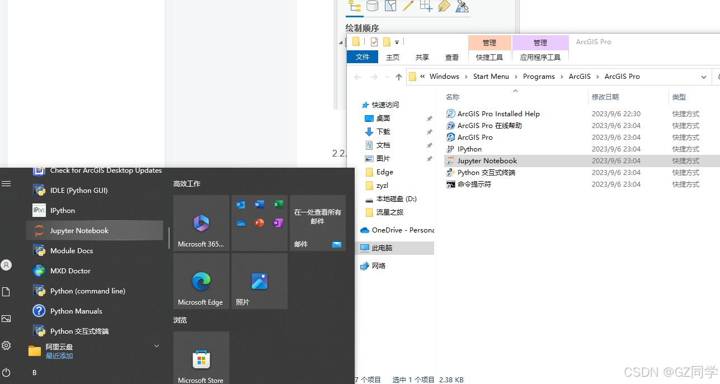Click Programs in the address path
This screenshot has height=384, width=720.
pyautogui.click(x=539, y=77)
